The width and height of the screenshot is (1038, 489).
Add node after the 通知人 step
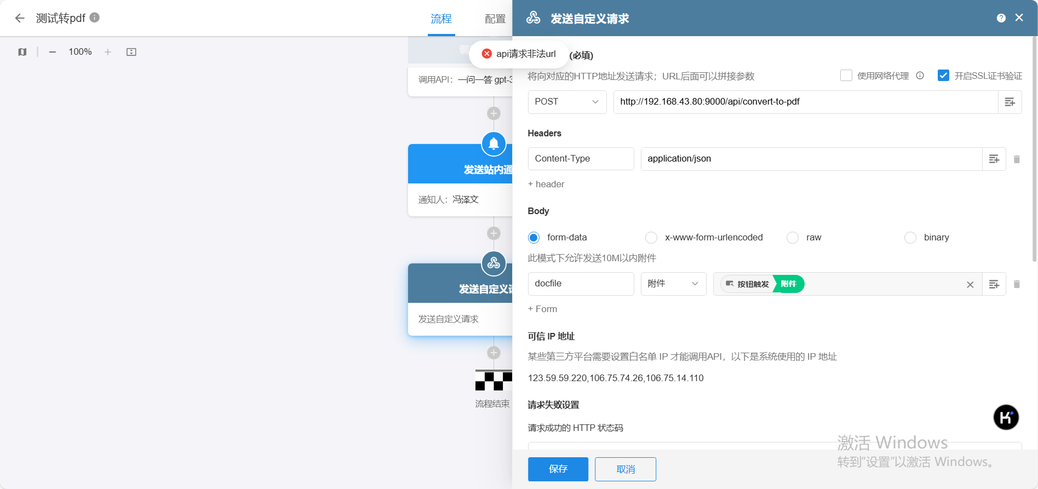494,233
